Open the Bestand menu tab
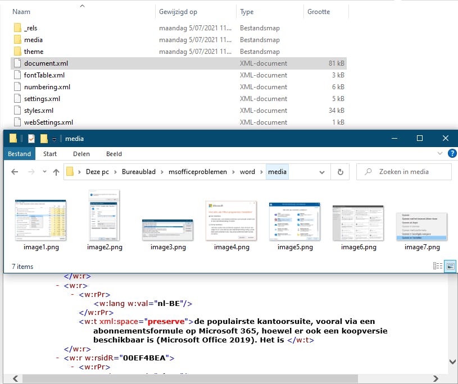 [x=20, y=154]
